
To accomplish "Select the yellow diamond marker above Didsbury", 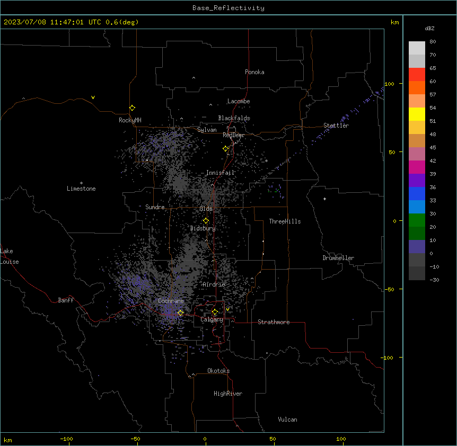I will pyautogui.click(x=206, y=221).
